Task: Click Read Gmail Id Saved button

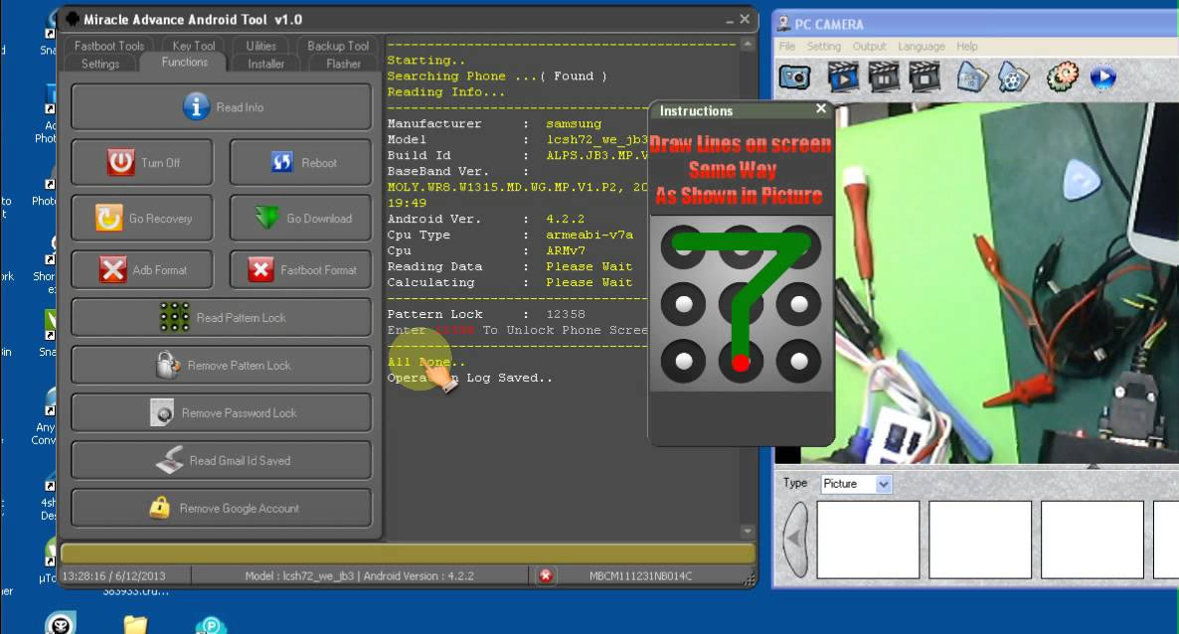Action: (221, 460)
